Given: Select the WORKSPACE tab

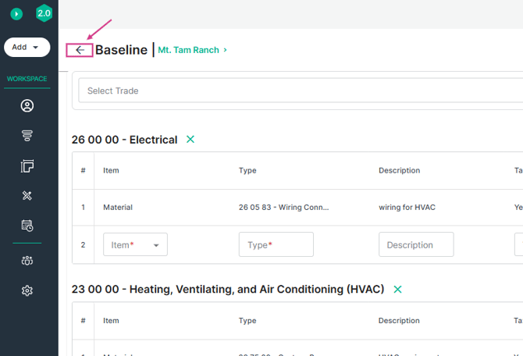Looking at the screenshot, I should click(x=27, y=79).
